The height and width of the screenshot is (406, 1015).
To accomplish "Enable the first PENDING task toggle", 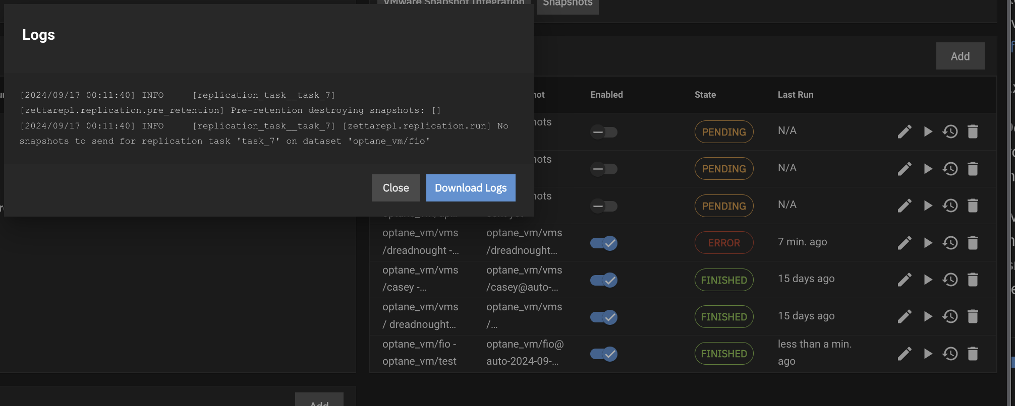I will point(603,132).
